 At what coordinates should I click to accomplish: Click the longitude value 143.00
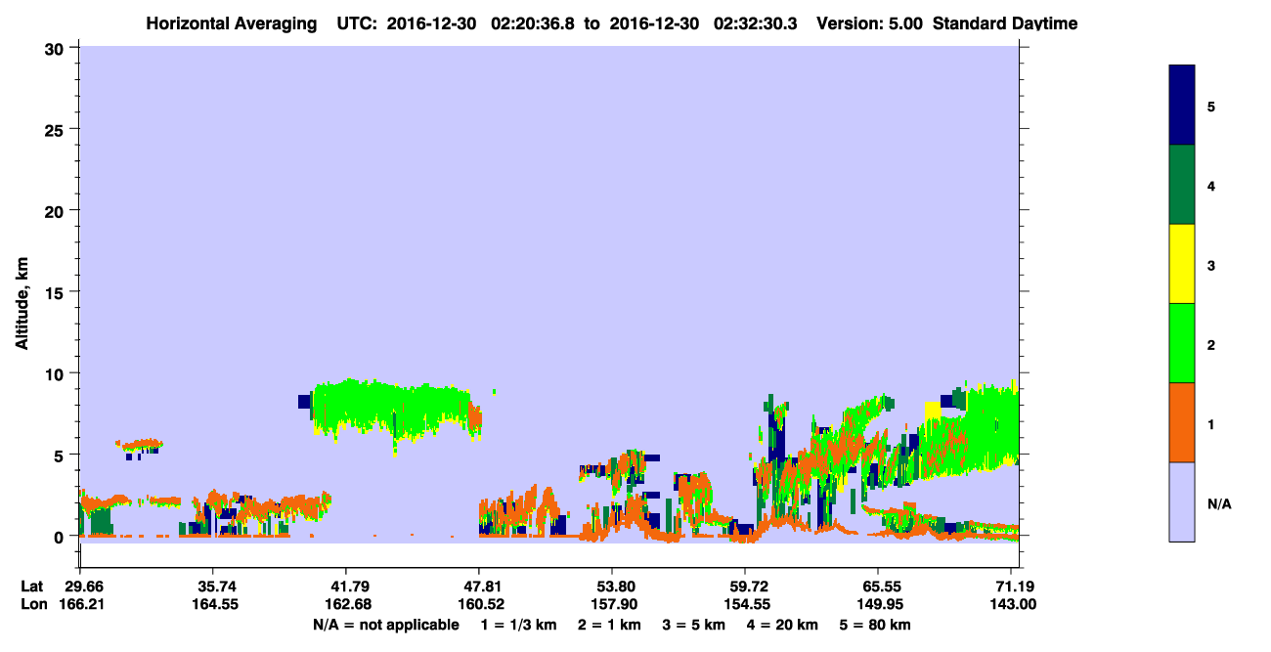[1014, 604]
